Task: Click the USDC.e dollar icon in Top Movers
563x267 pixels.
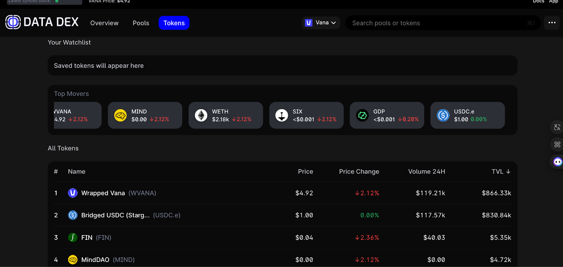Action: (443, 115)
